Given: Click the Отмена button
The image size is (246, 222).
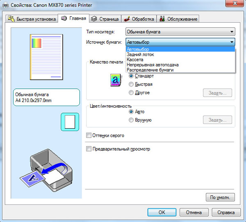Looking at the screenshot, I should (x=194, y=212).
